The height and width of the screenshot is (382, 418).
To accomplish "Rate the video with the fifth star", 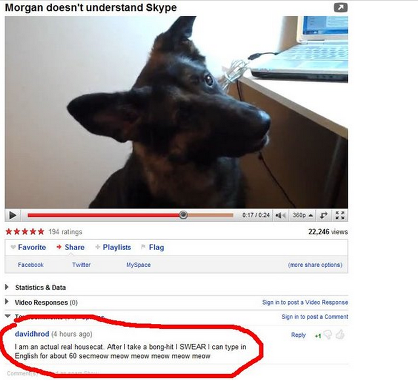I will 41,231.
